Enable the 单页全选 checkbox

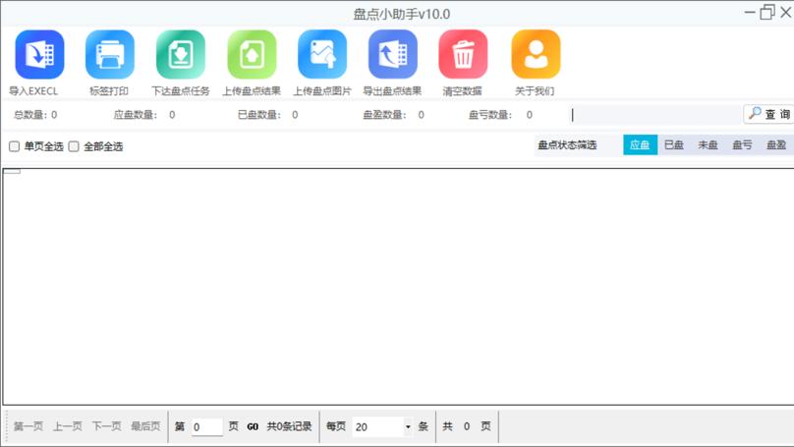(x=14, y=146)
